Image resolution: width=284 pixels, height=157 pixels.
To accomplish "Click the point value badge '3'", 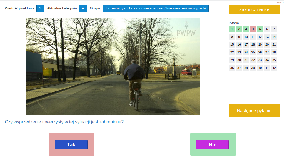I will click(x=40, y=8).
